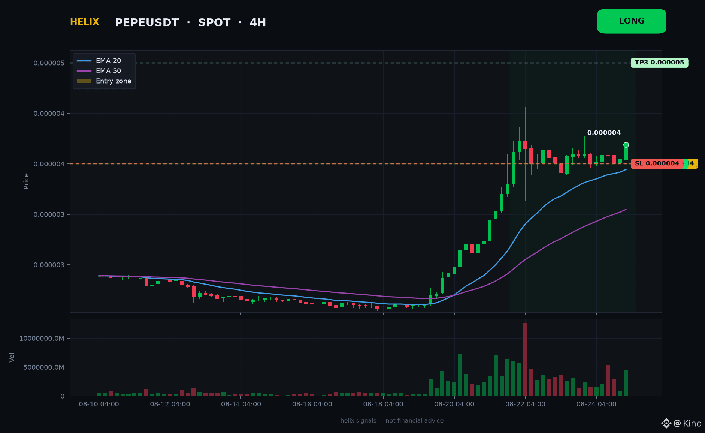Click the 08-24 04:00 date label
The height and width of the screenshot is (433, 705).
pos(596,404)
